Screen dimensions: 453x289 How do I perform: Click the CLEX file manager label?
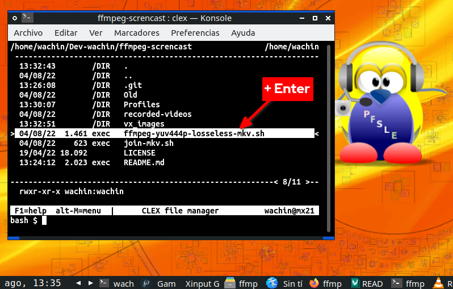click(180, 211)
